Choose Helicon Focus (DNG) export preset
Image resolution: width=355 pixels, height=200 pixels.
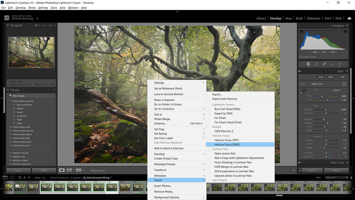pos(227,144)
